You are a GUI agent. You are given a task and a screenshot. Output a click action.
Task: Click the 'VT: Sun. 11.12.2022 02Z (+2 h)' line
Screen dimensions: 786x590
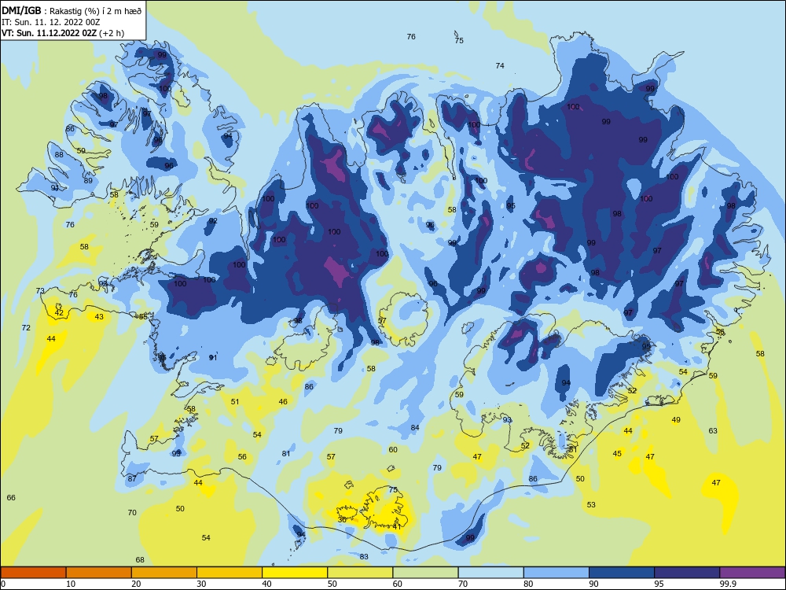[63, 33]
